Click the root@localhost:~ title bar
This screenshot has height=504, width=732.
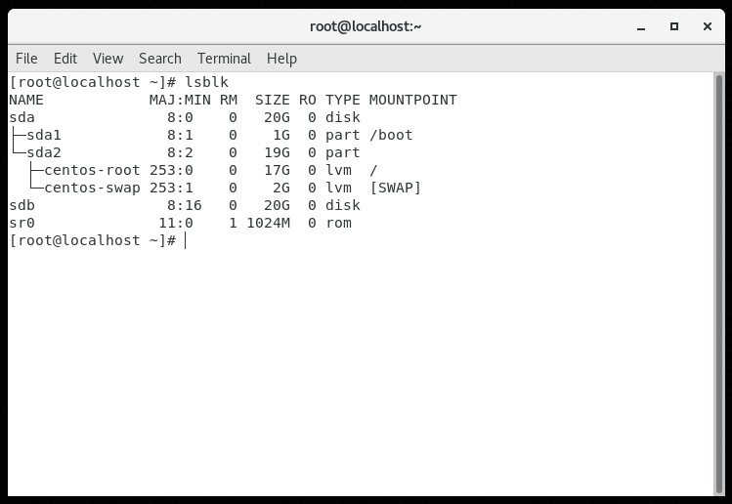(x=366, y=26)
